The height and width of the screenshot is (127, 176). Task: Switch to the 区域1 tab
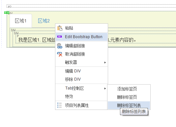[x=21, y=21]
